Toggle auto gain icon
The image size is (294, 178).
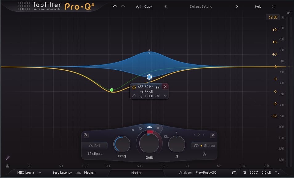click(x=235, y=172)
